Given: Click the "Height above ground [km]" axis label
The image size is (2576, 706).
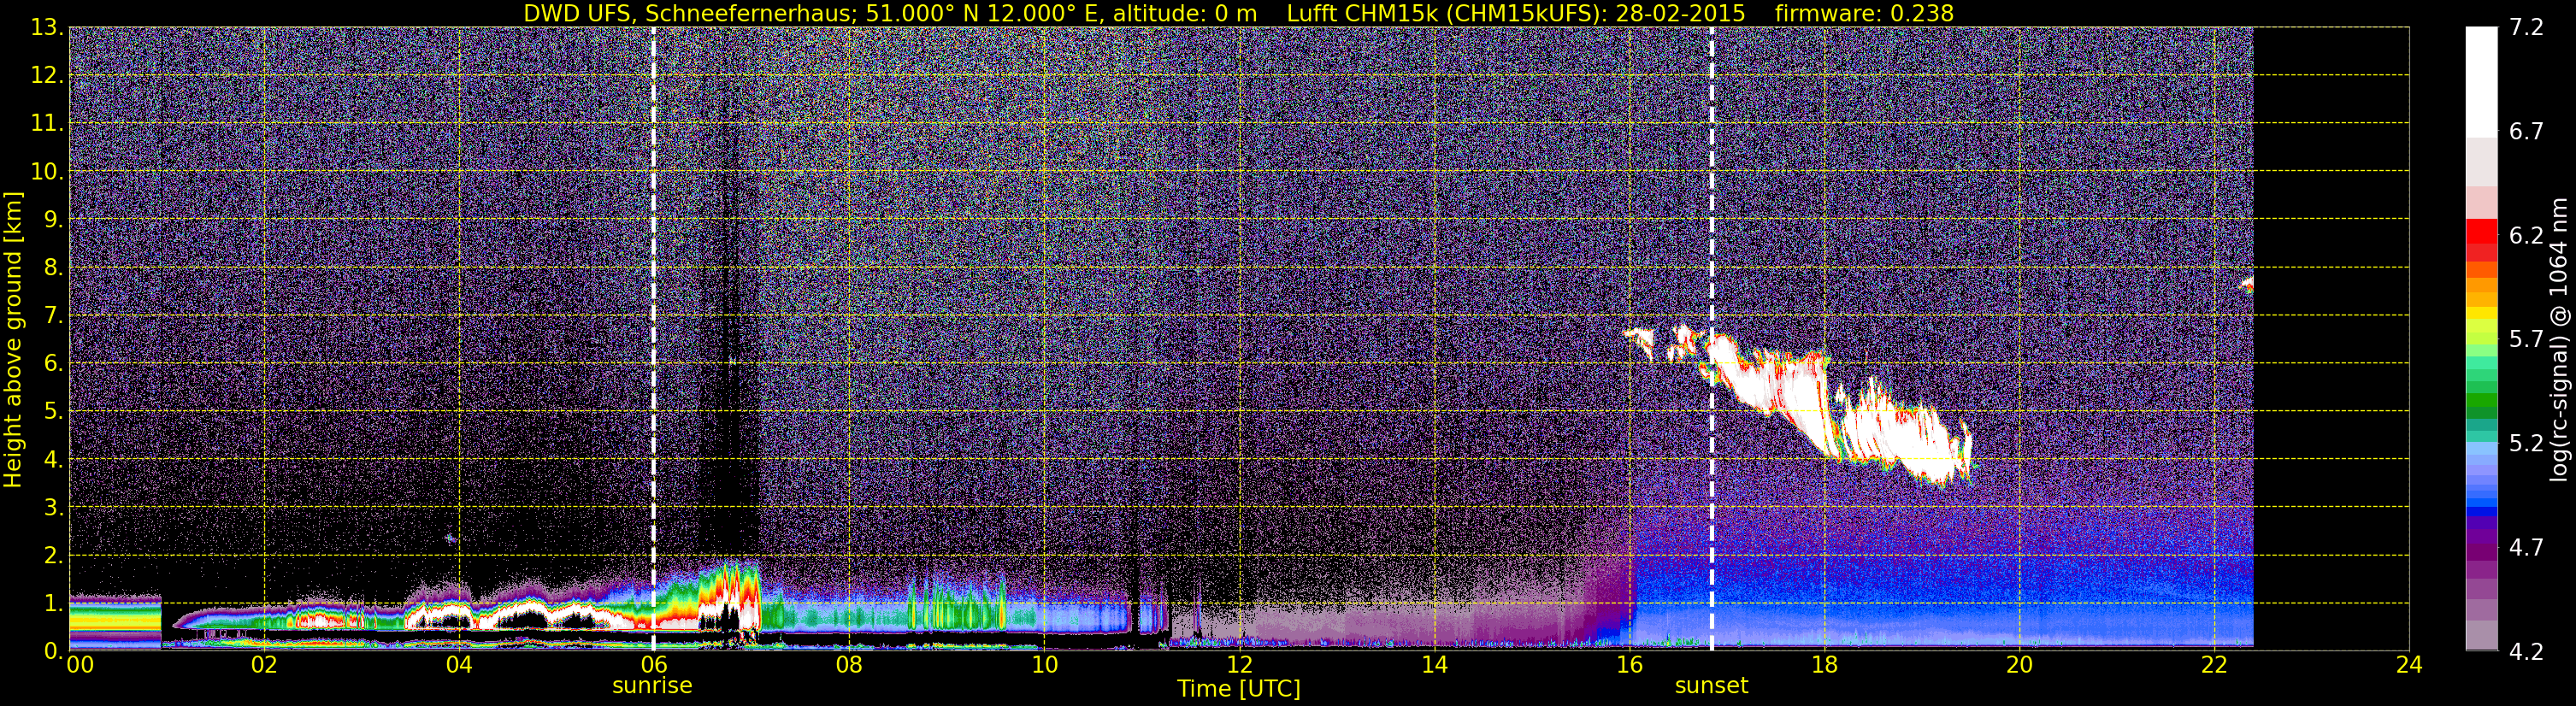Looking at the screenshot, I should [x=13, y=340].
